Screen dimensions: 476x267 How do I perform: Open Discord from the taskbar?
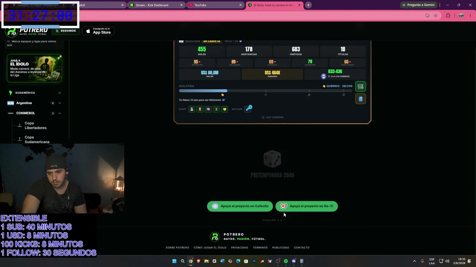tap(294, 261)
